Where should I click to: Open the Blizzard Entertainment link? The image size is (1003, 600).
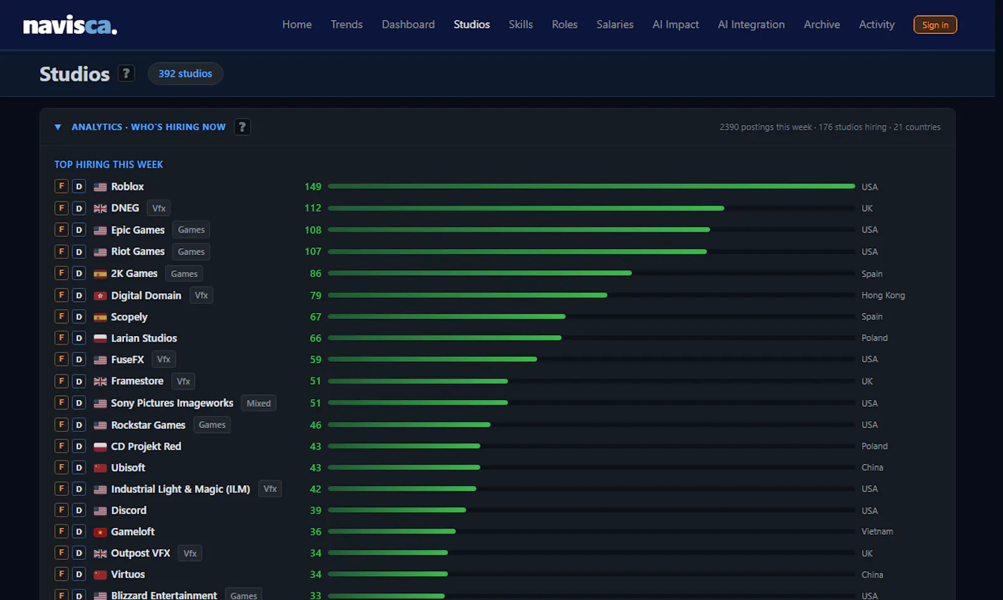(x=164, y=595)
